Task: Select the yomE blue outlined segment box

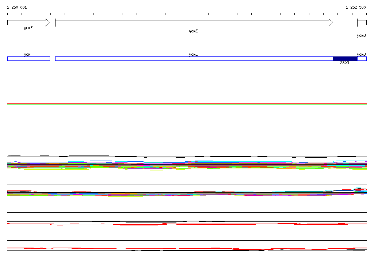Action: 194,59
